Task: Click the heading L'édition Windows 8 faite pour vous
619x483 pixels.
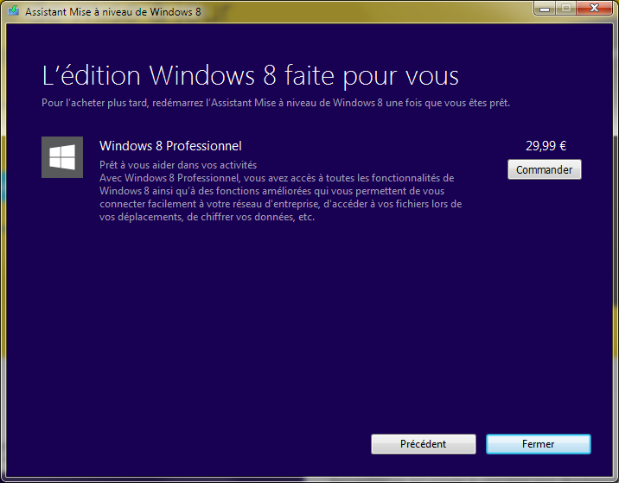Action: (x=250, y=75)
